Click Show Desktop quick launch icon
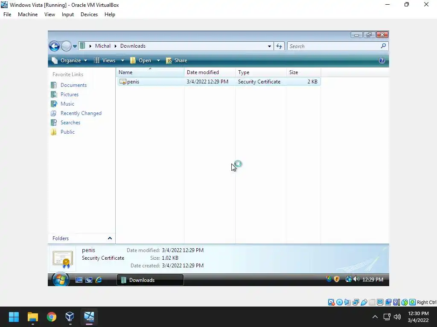This screenshot has width=437, height=327. coord(79,280)
